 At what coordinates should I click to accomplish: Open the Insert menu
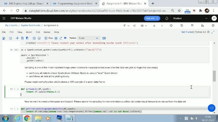[29, 32]
